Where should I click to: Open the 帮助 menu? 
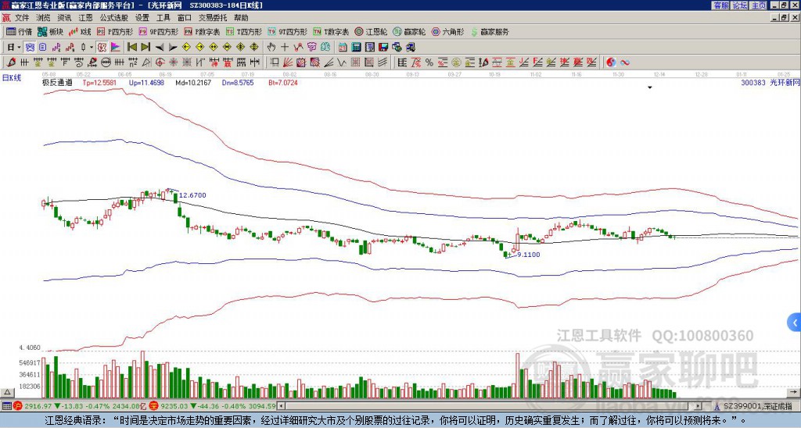[241, 18]
